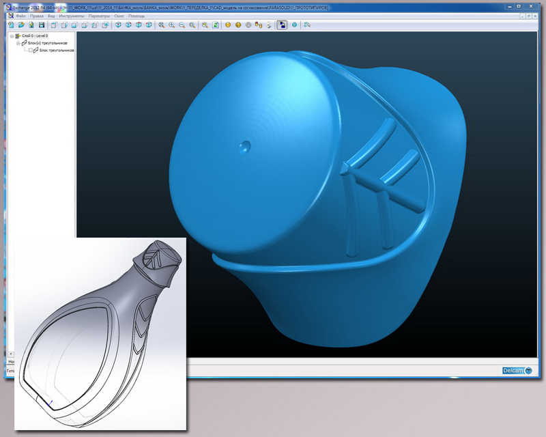Tick the checkbox next to Блок треугольников
Screen dimensions: 546x437
(31, 50)
